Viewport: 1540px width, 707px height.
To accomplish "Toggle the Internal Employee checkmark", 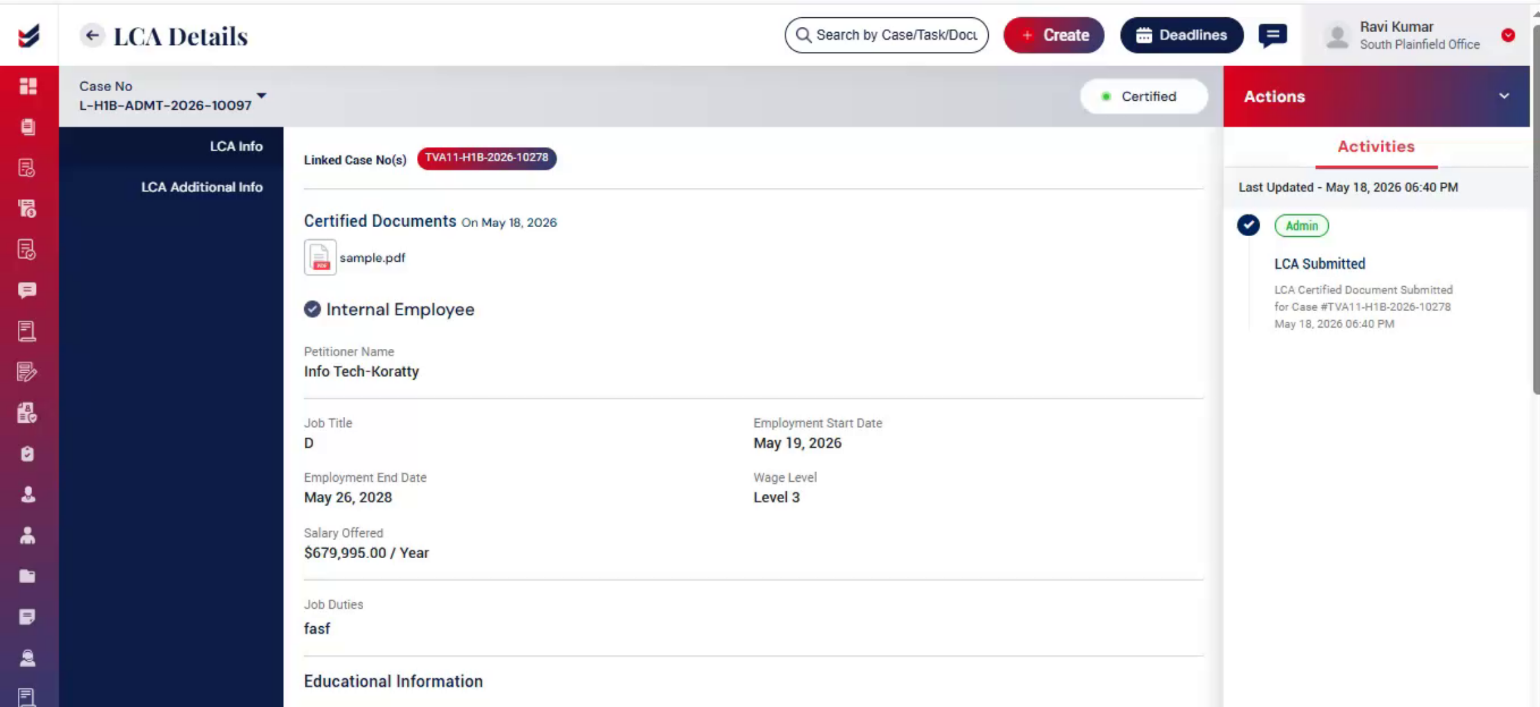I will click(312, 309).
